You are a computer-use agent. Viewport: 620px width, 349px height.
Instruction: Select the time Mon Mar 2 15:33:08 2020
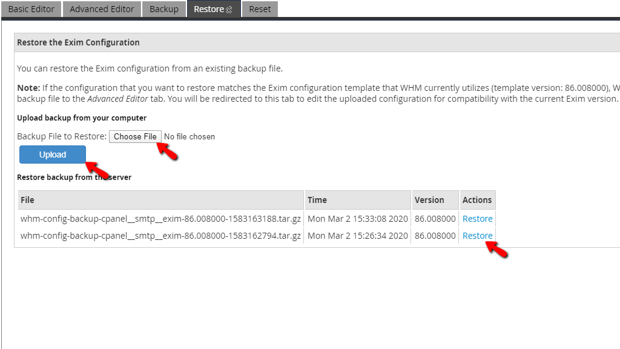tap(357, 218)
